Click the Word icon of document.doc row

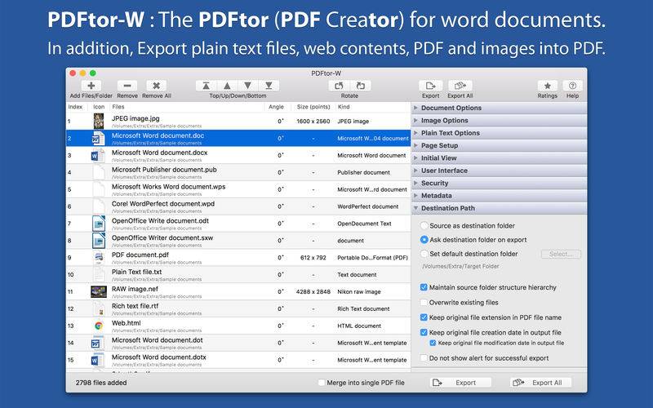point(98,138)
